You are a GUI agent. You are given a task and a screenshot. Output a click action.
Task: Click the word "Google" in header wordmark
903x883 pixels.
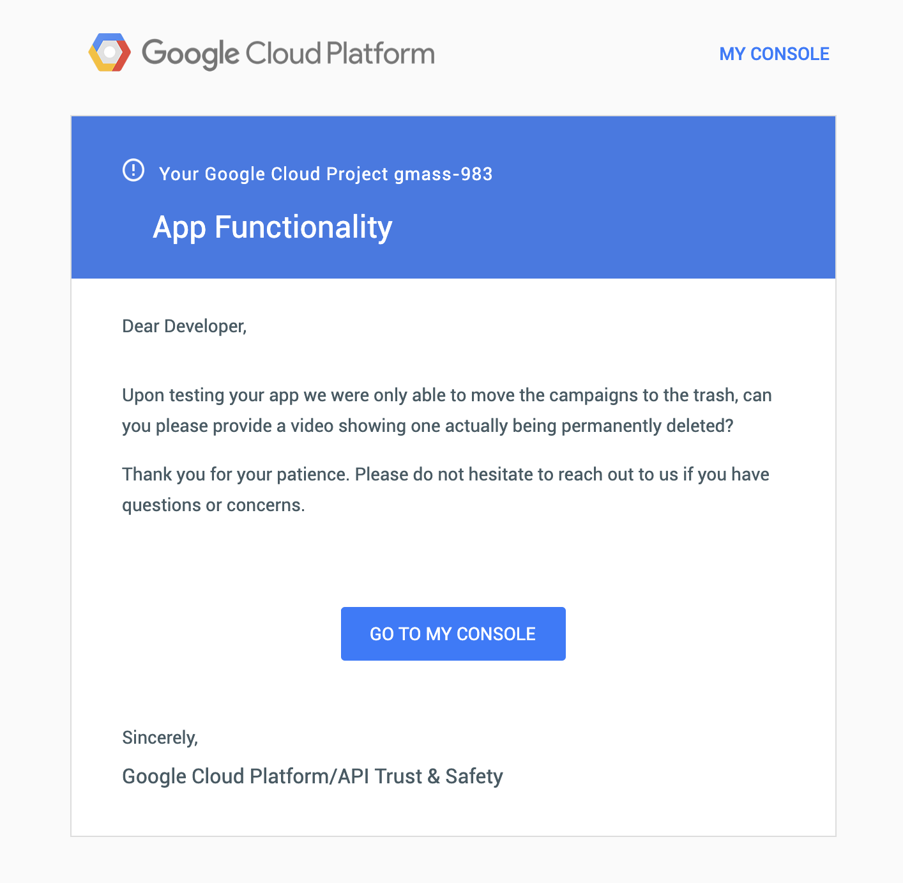(190, 54)
